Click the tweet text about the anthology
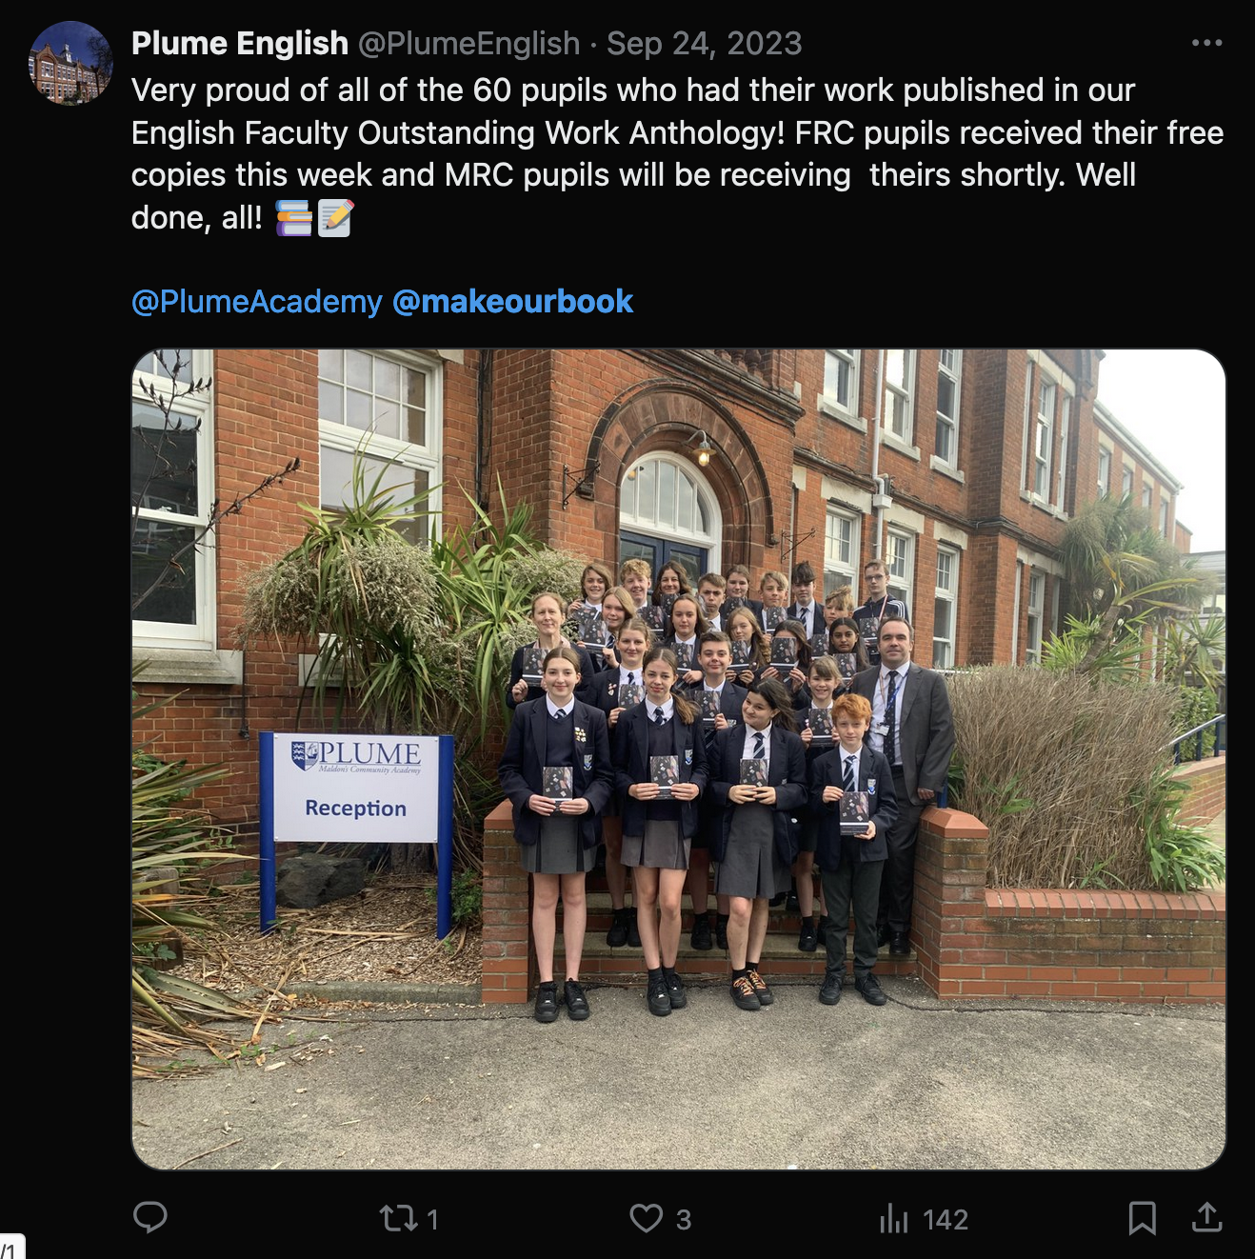Viewport: 1255px width, 1259px height. 677,153
